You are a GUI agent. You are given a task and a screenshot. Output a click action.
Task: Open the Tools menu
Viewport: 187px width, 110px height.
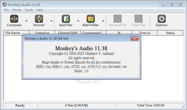coord(29,10)
